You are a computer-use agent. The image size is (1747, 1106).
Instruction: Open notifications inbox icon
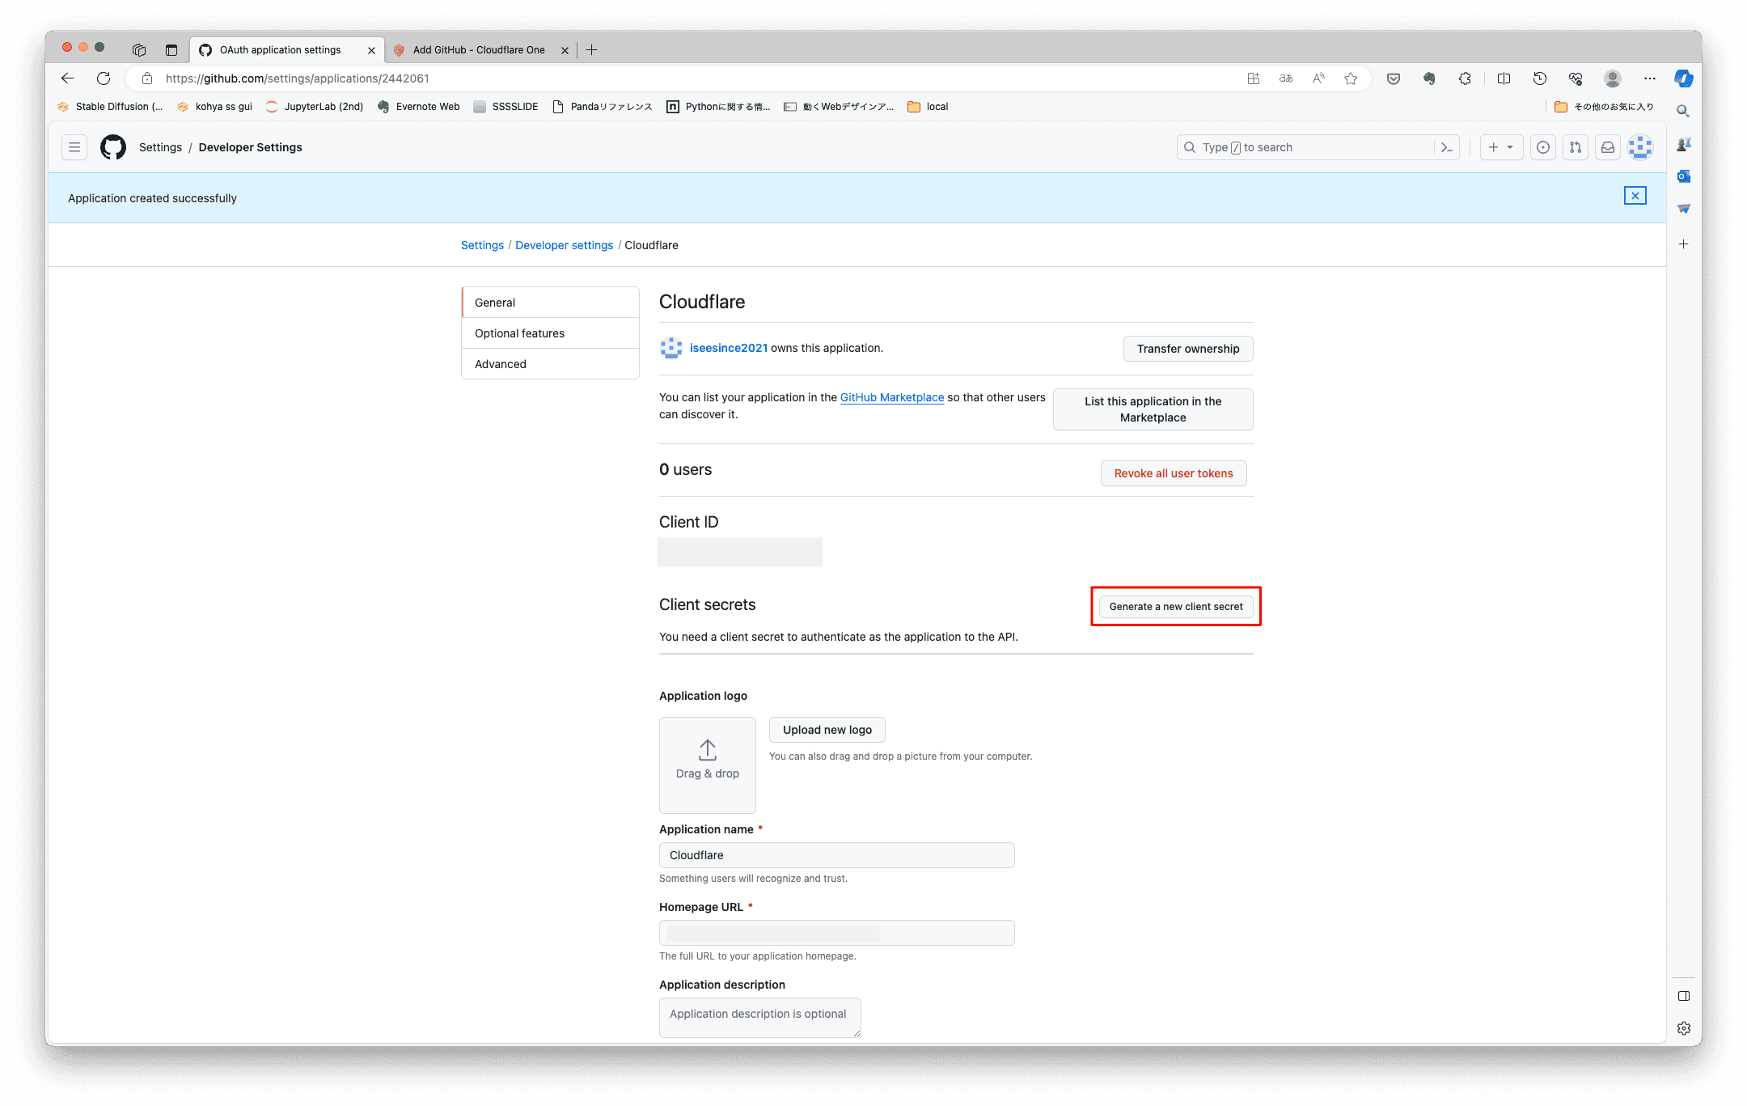(1608, 147)
